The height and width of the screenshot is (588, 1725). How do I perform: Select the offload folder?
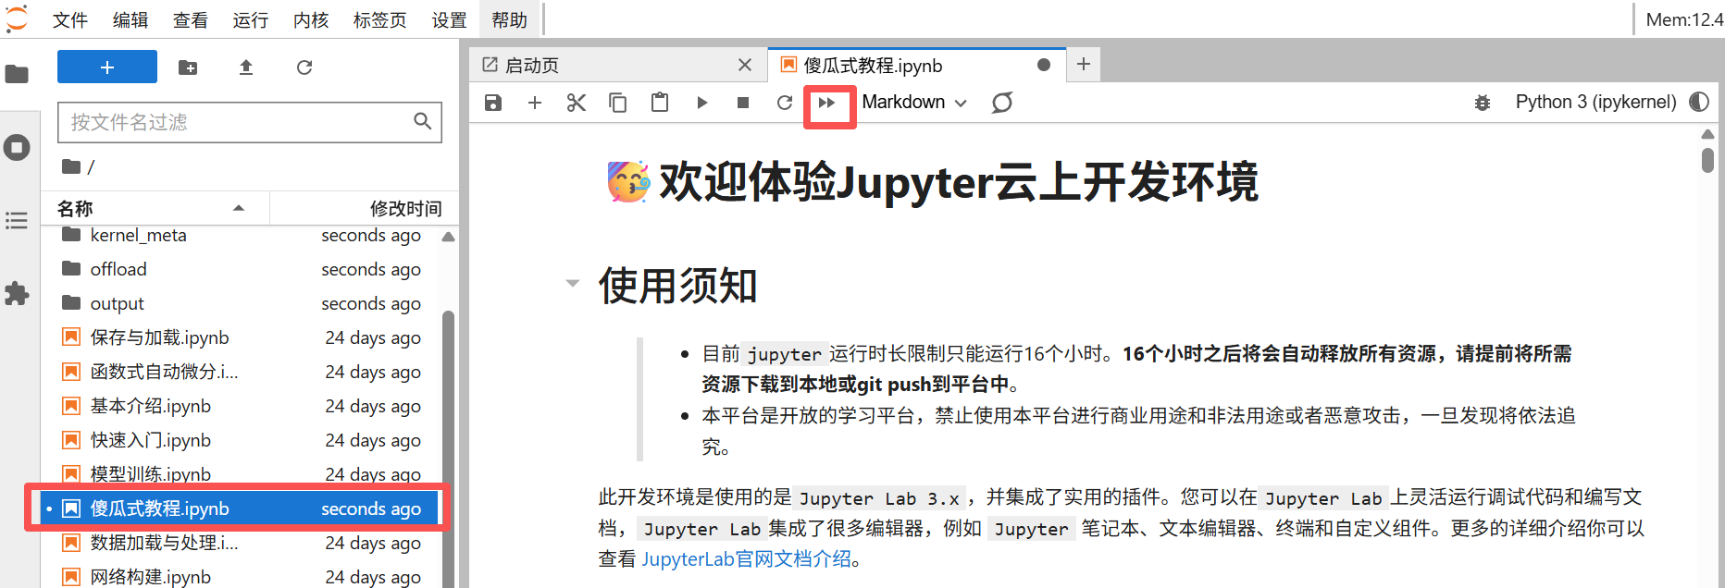click(241, 269)
